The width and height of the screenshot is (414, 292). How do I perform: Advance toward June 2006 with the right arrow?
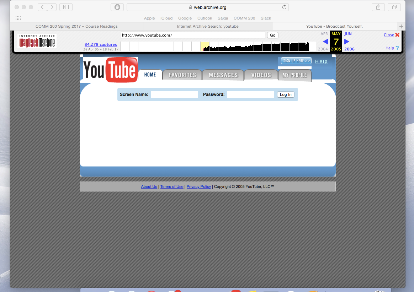click(347, 42)
